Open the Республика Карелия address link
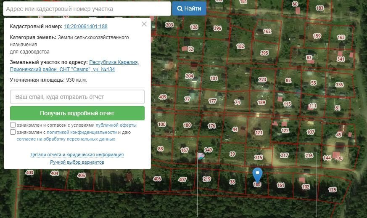This screenshot has height=218, width=367. [114, 62]
